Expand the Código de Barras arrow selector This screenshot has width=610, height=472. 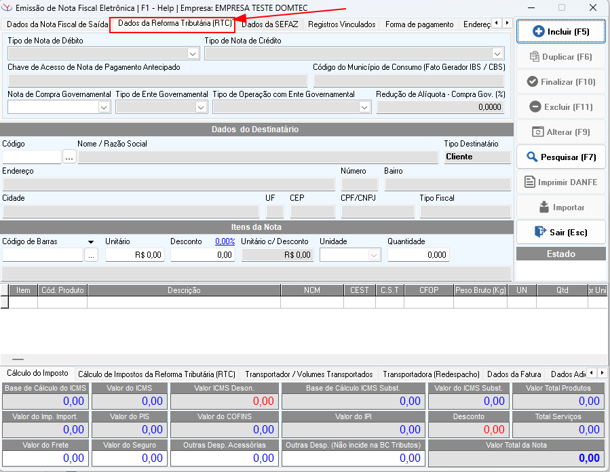(x=90, y=241)
